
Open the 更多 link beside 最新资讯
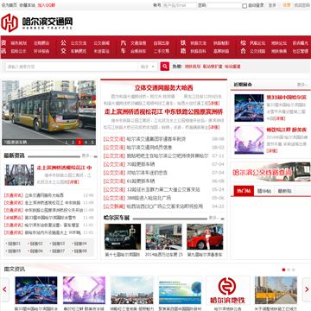tap(86, 155)
